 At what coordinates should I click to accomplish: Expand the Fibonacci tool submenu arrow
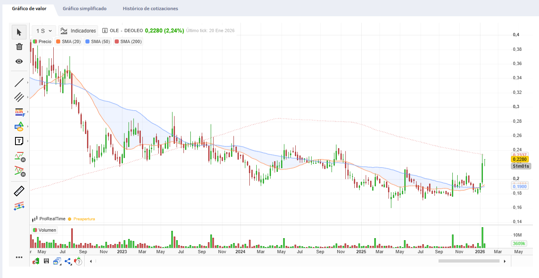click(28, 112)
